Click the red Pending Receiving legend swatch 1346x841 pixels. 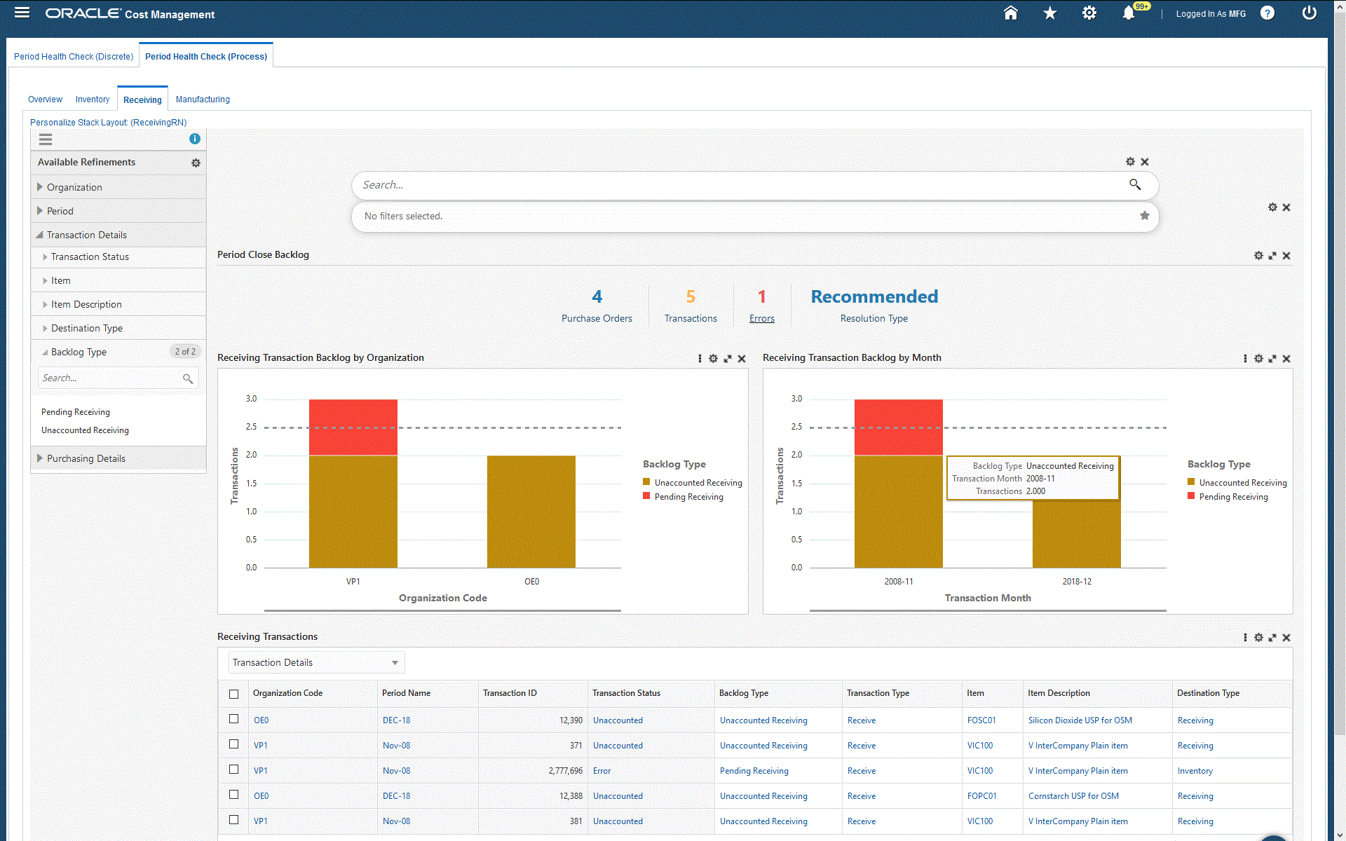(x=646, y=496)
